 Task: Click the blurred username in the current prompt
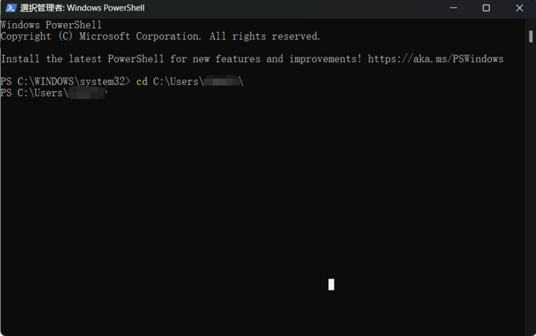point(86,93)
